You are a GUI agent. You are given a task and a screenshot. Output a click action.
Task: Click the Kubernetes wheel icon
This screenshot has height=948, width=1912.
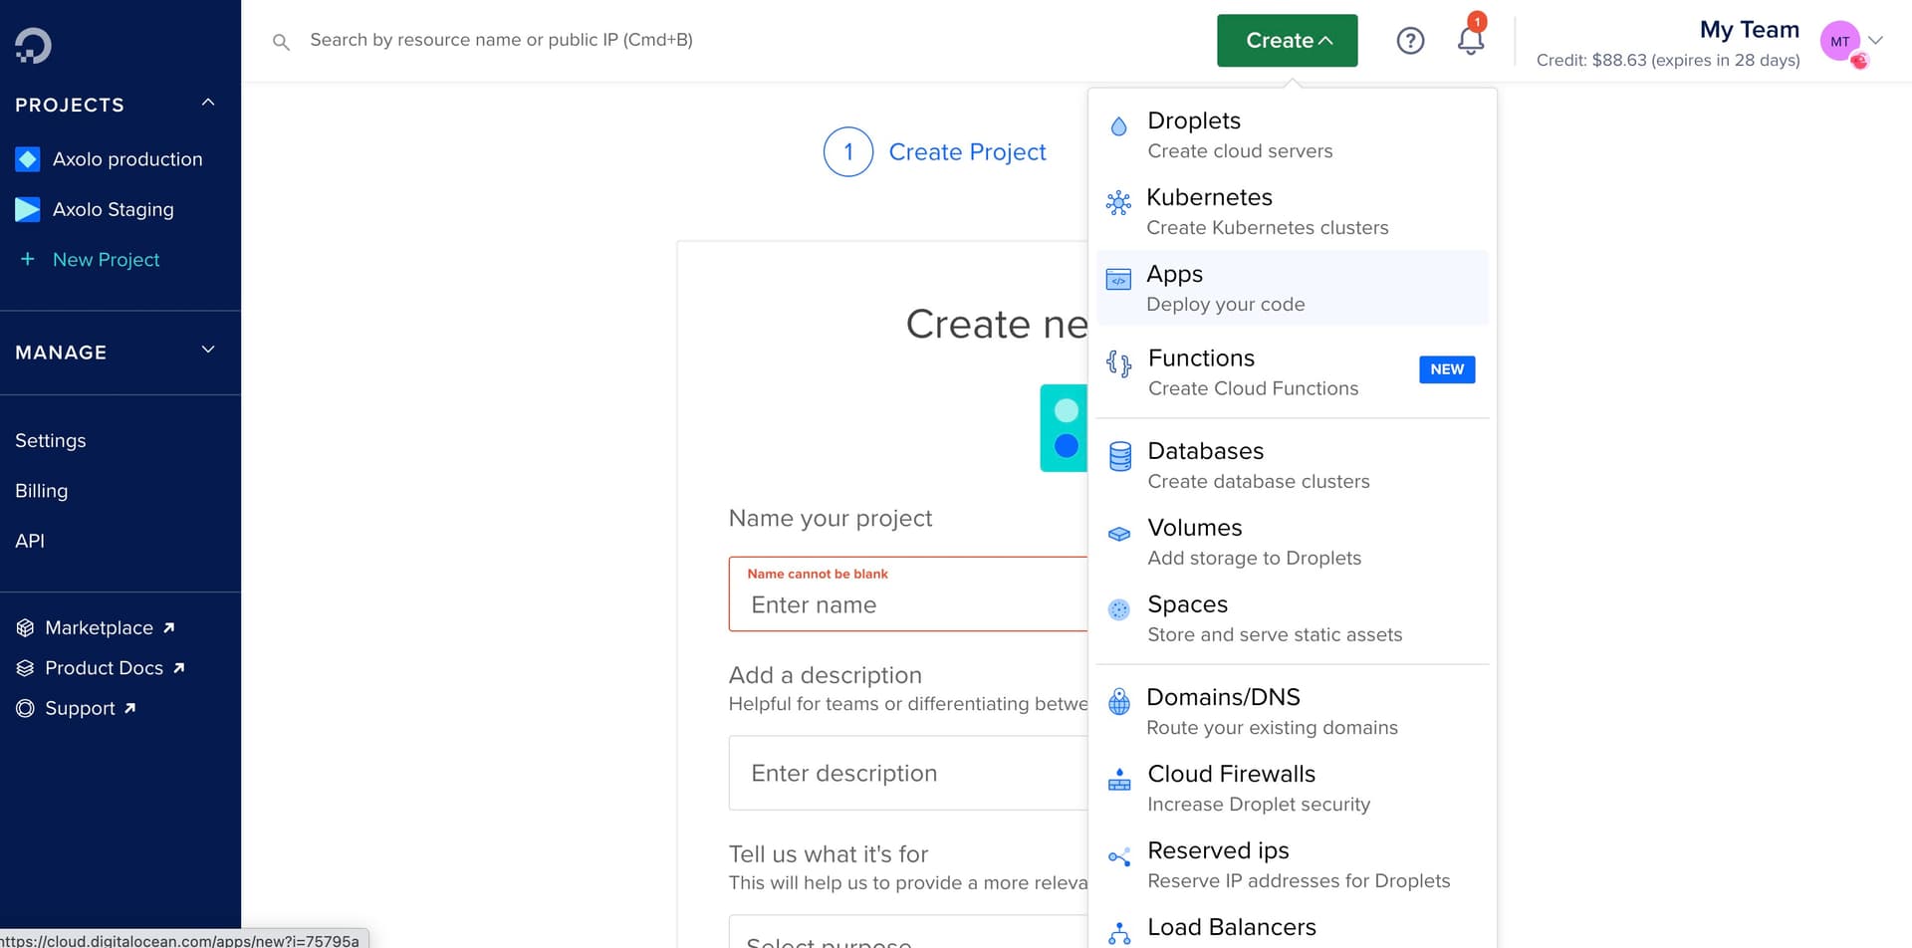(1118, 203)
